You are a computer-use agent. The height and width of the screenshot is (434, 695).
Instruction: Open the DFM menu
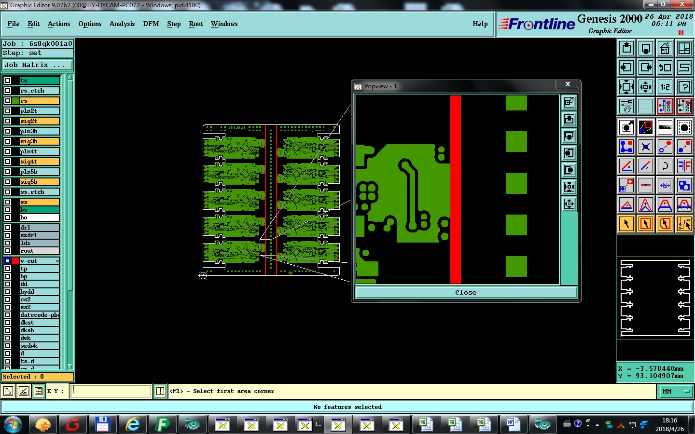(x=151, y=24)
